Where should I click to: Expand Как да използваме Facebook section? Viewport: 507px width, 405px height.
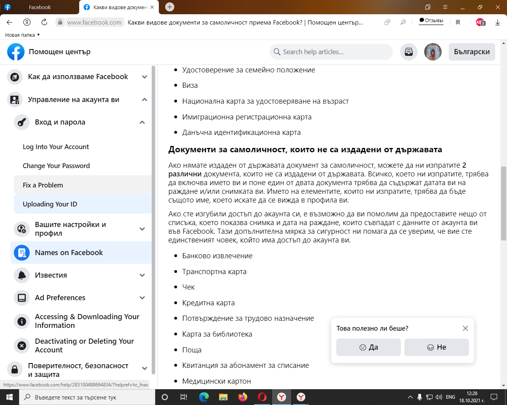pyautogui.click(x=145, y=77)
